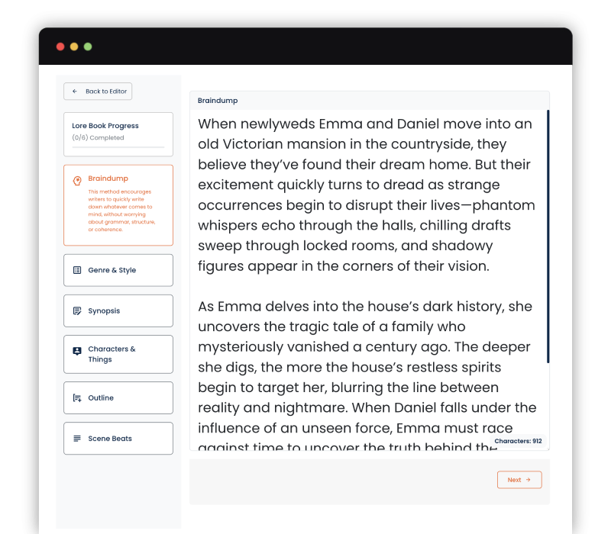Click inside the Braindump text area
611x534 pixels.
(367, 275)
